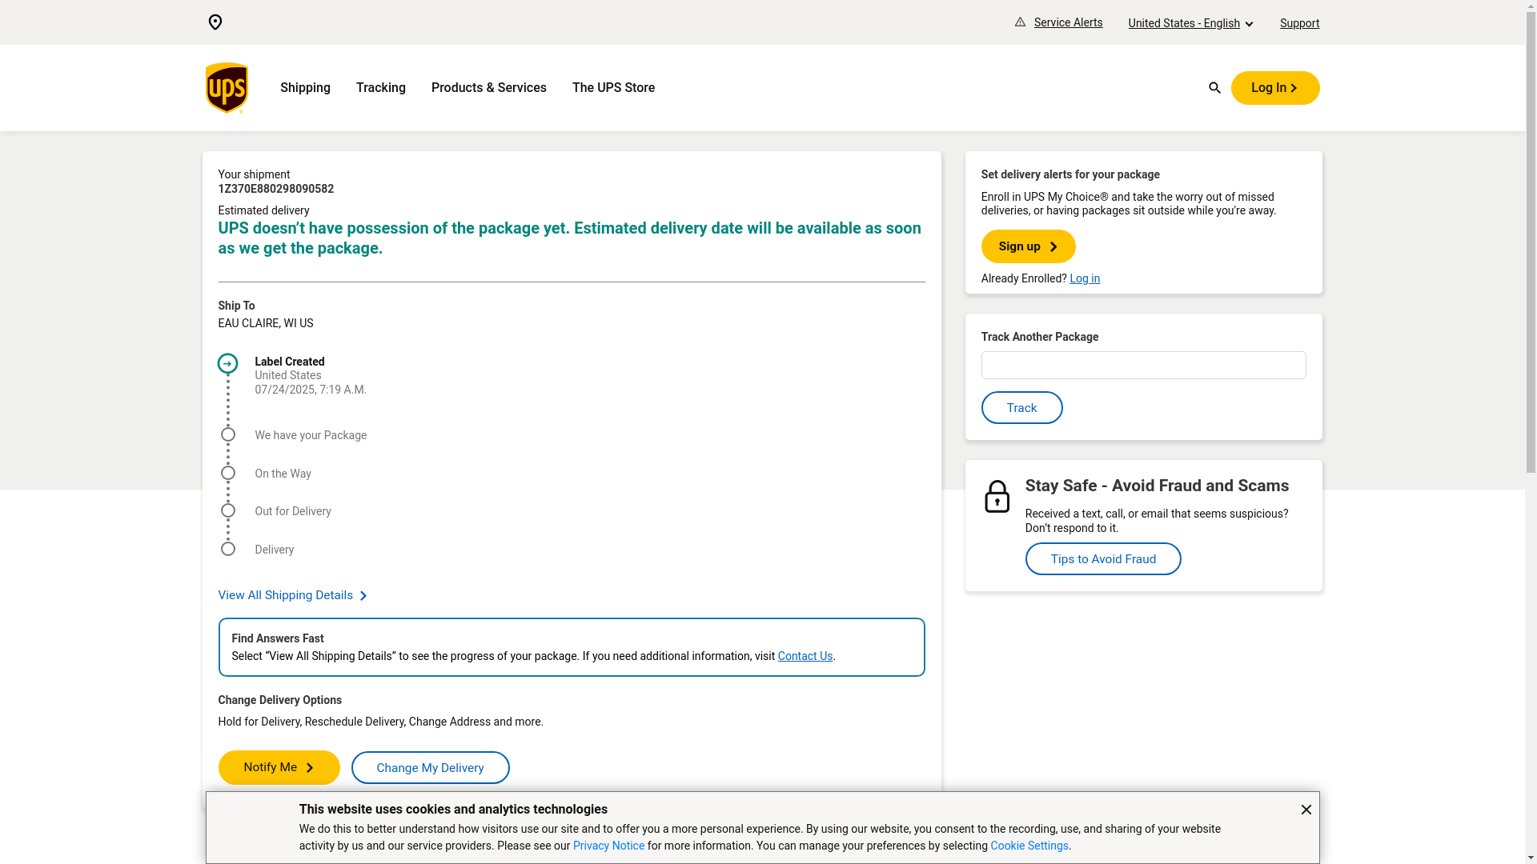
Task: Open Cookie Settings link
Action: click(1029, 846)
